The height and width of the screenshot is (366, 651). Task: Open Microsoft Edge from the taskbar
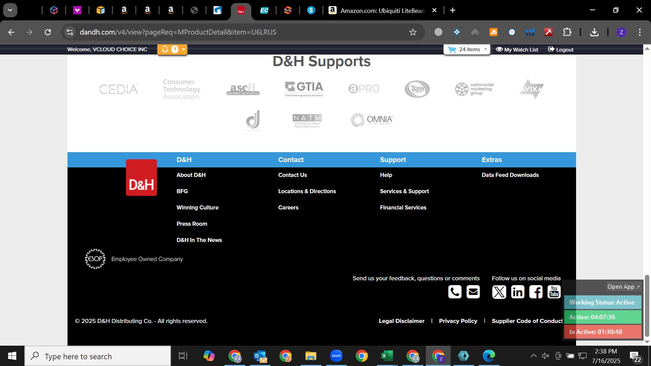(489, 356)
